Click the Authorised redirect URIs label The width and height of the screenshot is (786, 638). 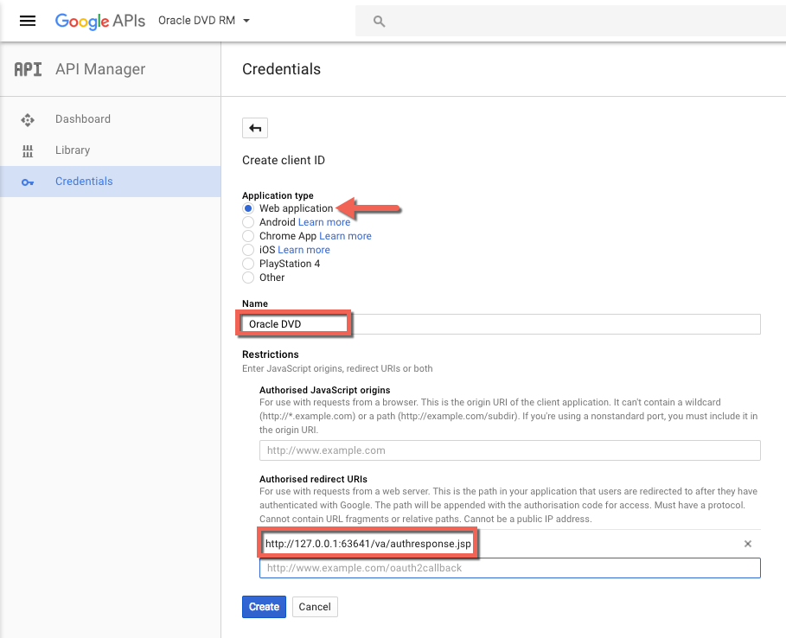[x=313, y=479]
